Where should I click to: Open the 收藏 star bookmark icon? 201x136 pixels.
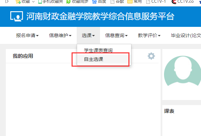(18, 2)
